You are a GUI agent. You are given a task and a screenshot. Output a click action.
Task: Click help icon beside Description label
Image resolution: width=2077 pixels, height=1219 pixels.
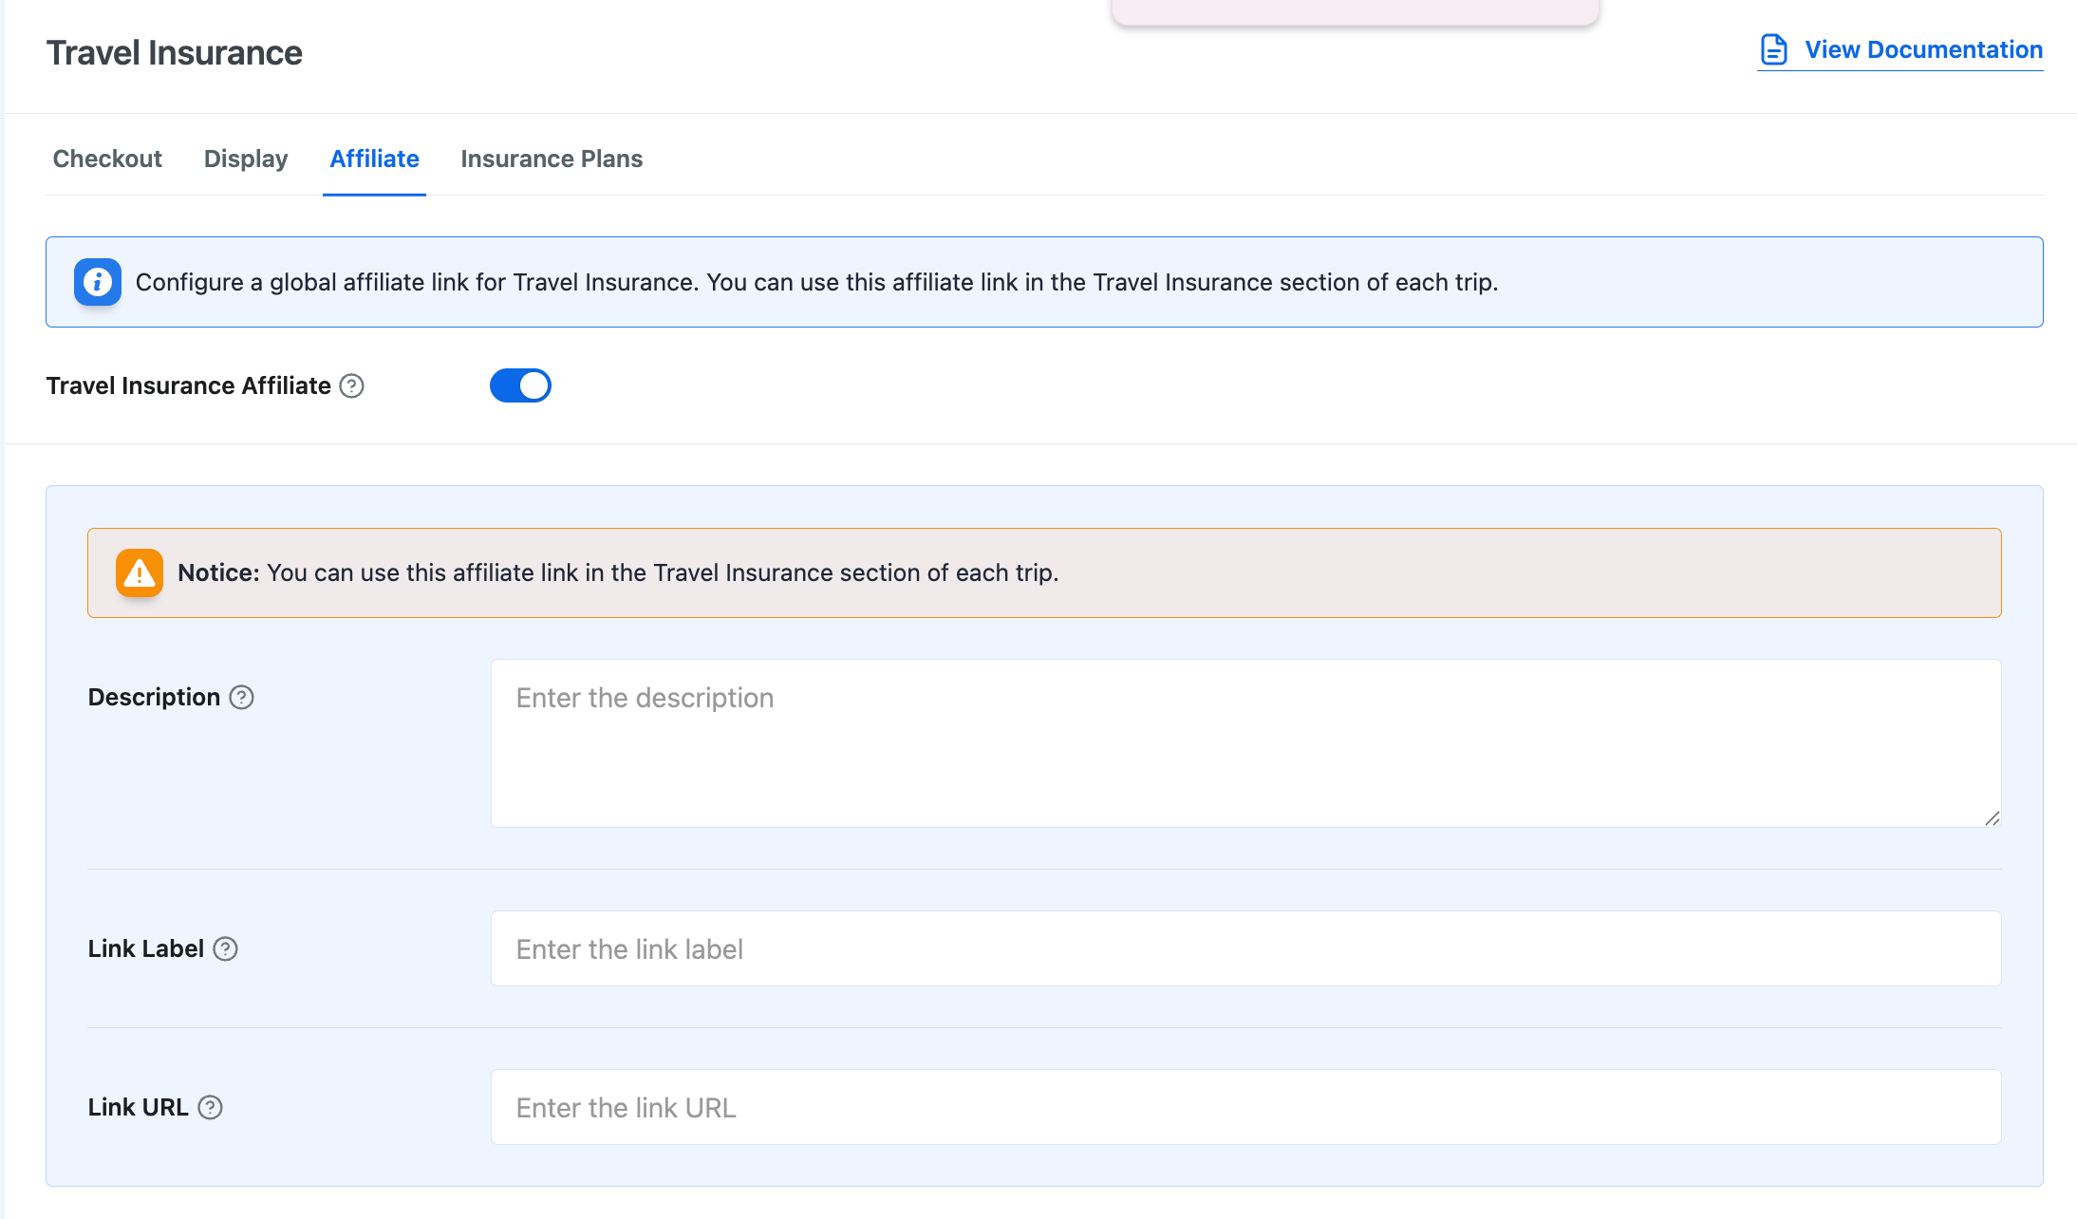(x=242, y=697)
